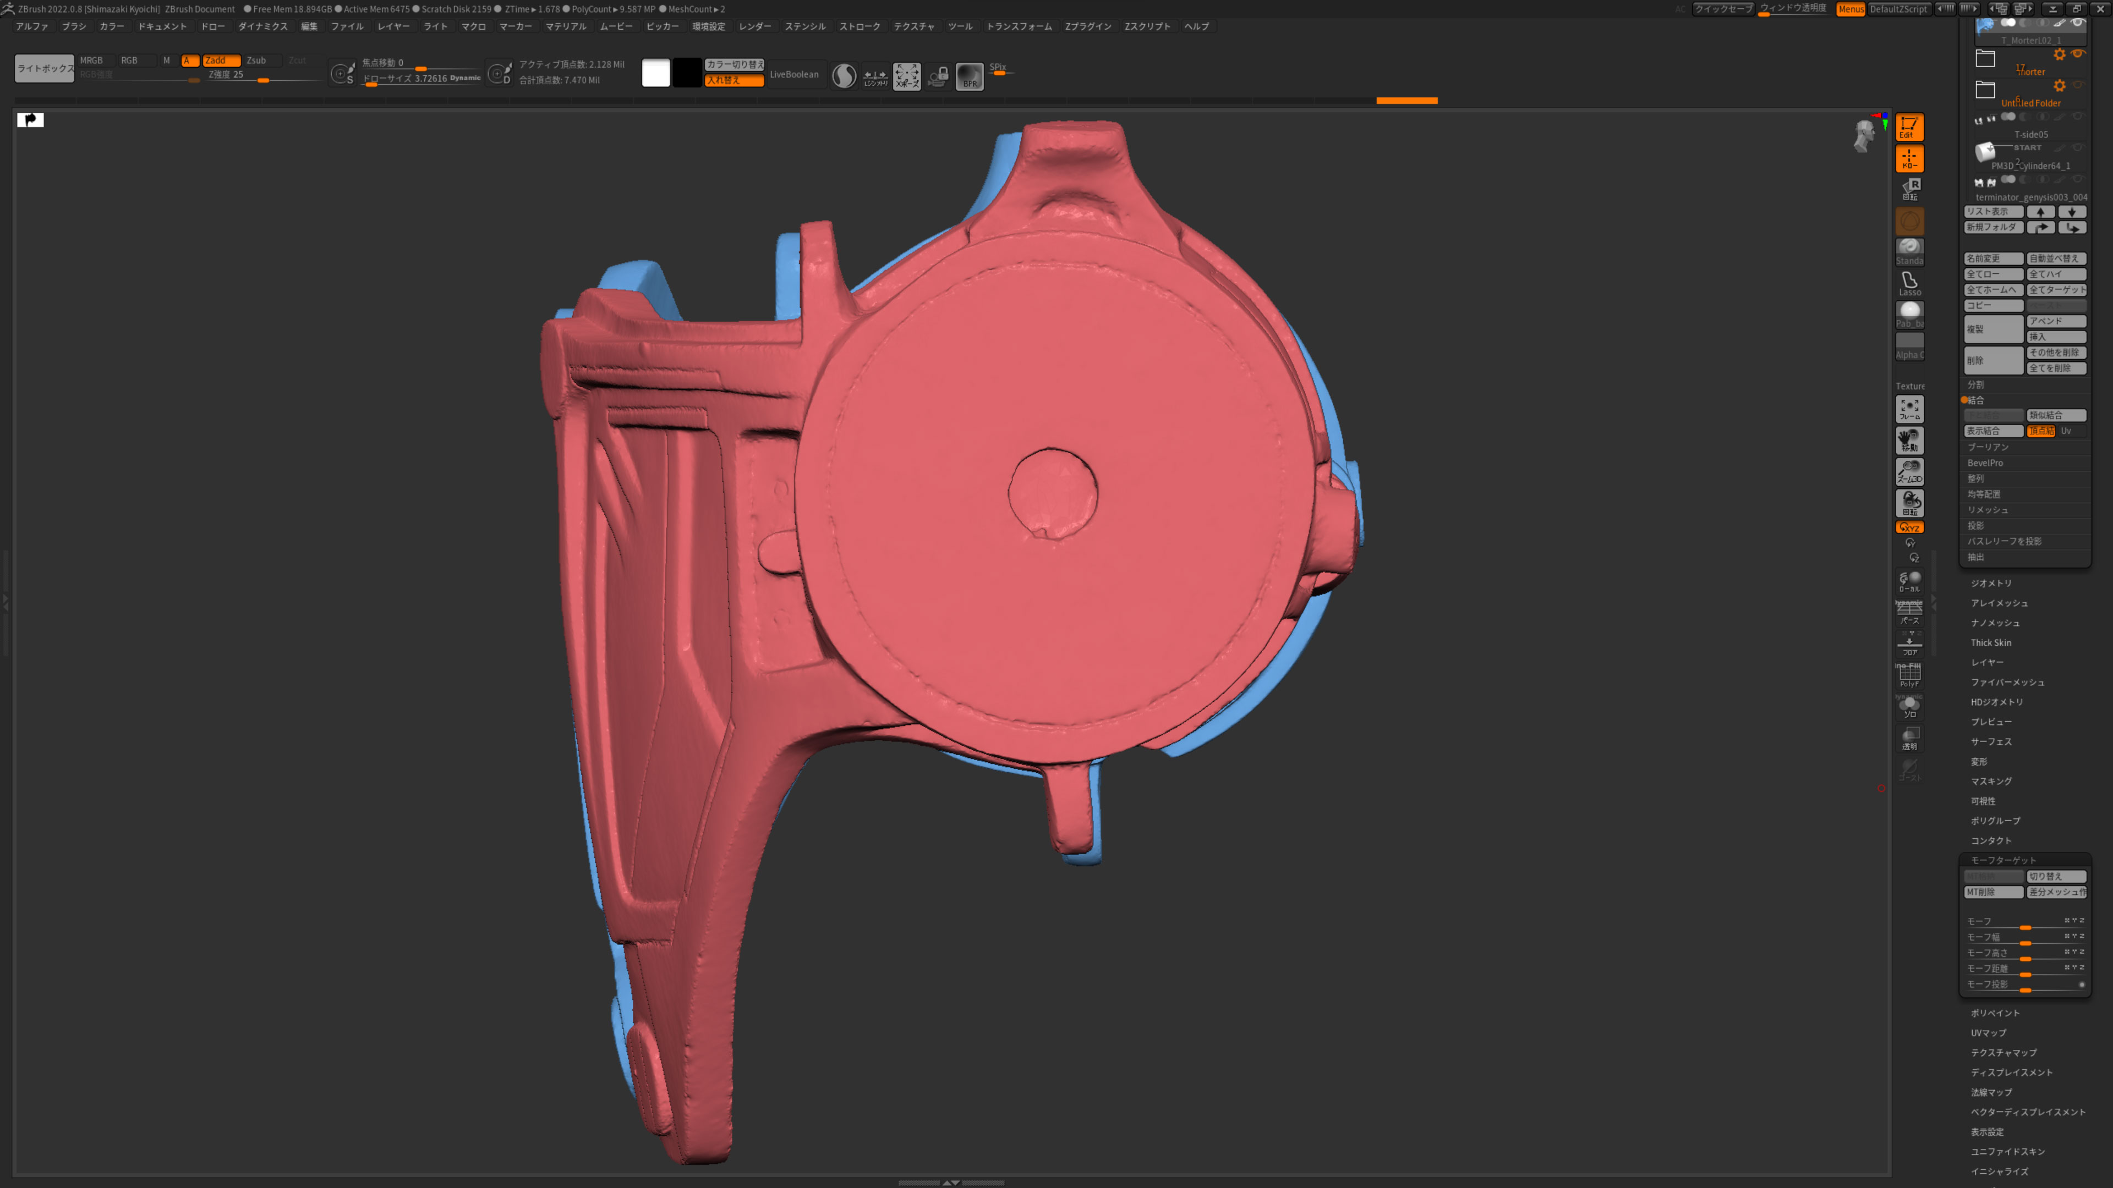Expand the ポリグループ section
This screenshot has height=1188, width=2113.
tap(1995, 821)
